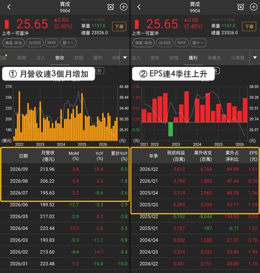Select NIKE tag in right screen
This screenshot has height=273, width=260.
(x=182, y=43)
